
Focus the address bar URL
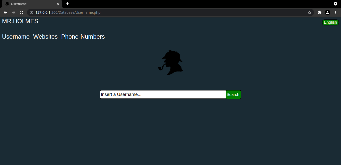click(68, 12)
